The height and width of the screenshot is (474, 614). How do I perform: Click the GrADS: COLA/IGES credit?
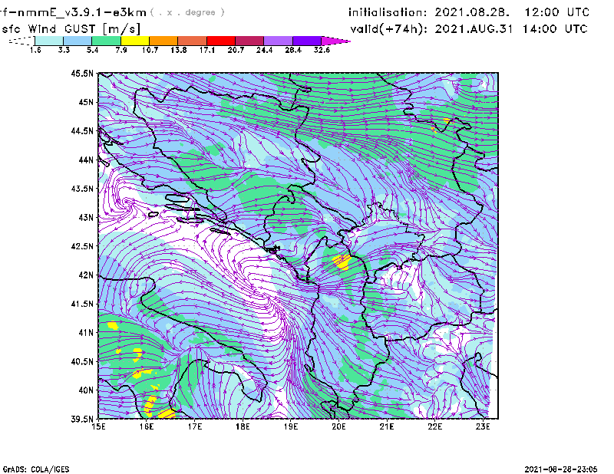tap(36, 469)
